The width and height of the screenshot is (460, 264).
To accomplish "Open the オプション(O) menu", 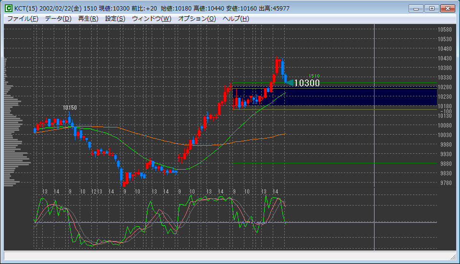I will click(197, 18).
